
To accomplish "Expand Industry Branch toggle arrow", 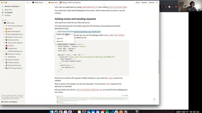I will [x=4, y=60].
